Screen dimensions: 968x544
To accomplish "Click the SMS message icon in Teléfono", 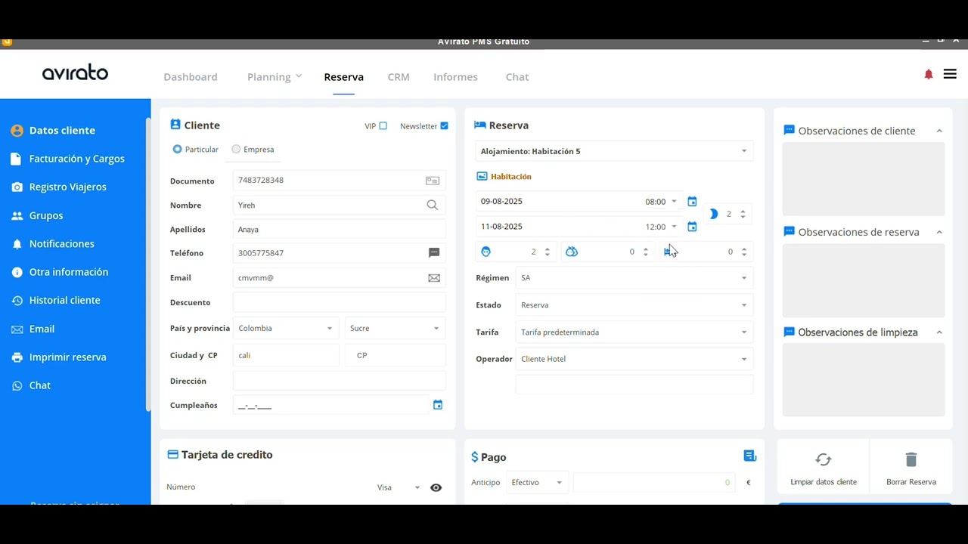I will 434,253.
